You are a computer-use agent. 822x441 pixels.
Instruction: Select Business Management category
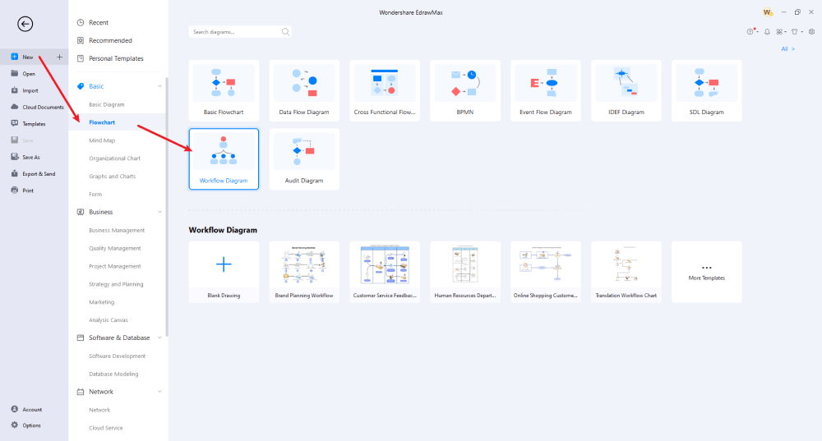[117, 231]
